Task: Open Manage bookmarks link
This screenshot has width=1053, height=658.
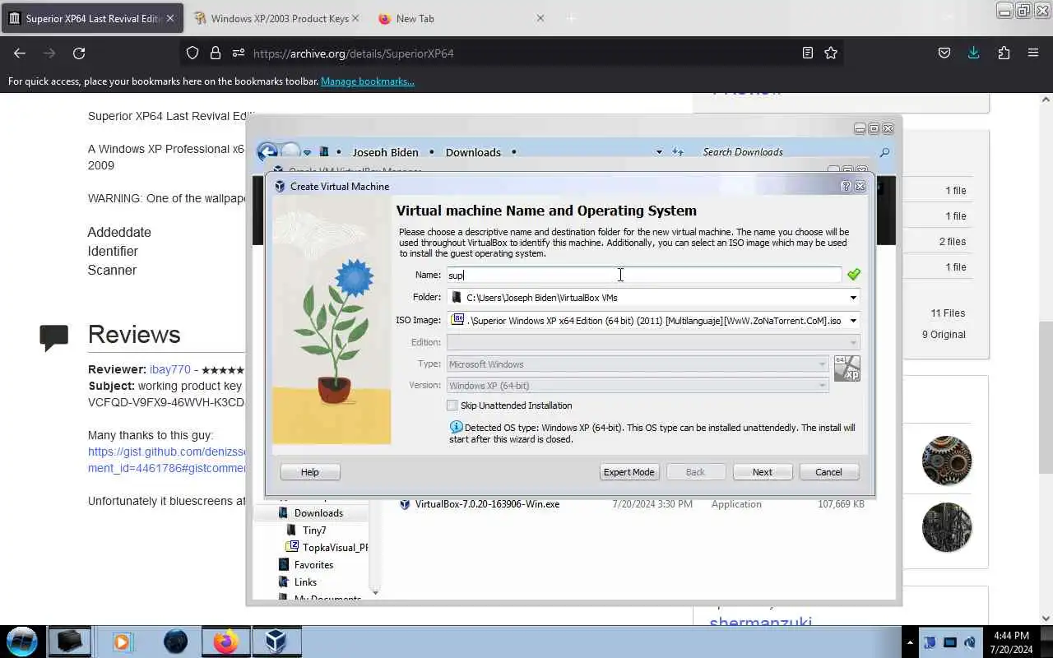Action: pyautogui.click(x=368, y=81)
